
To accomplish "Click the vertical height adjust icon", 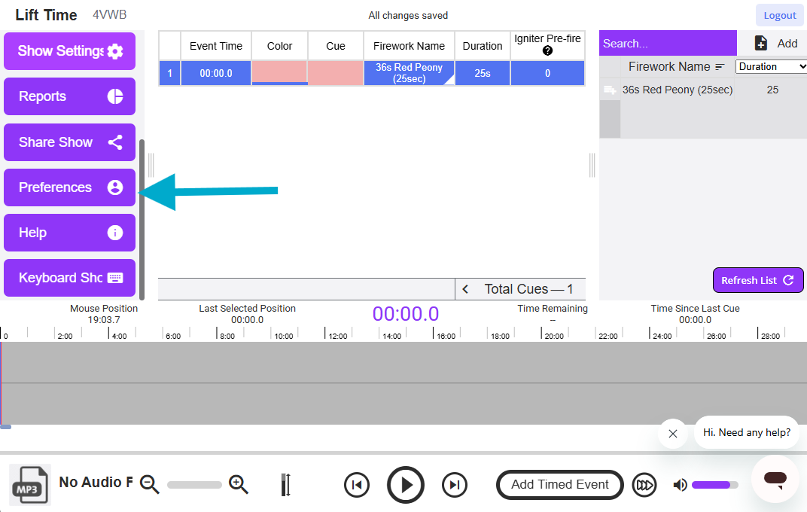I will coord(285,484).
